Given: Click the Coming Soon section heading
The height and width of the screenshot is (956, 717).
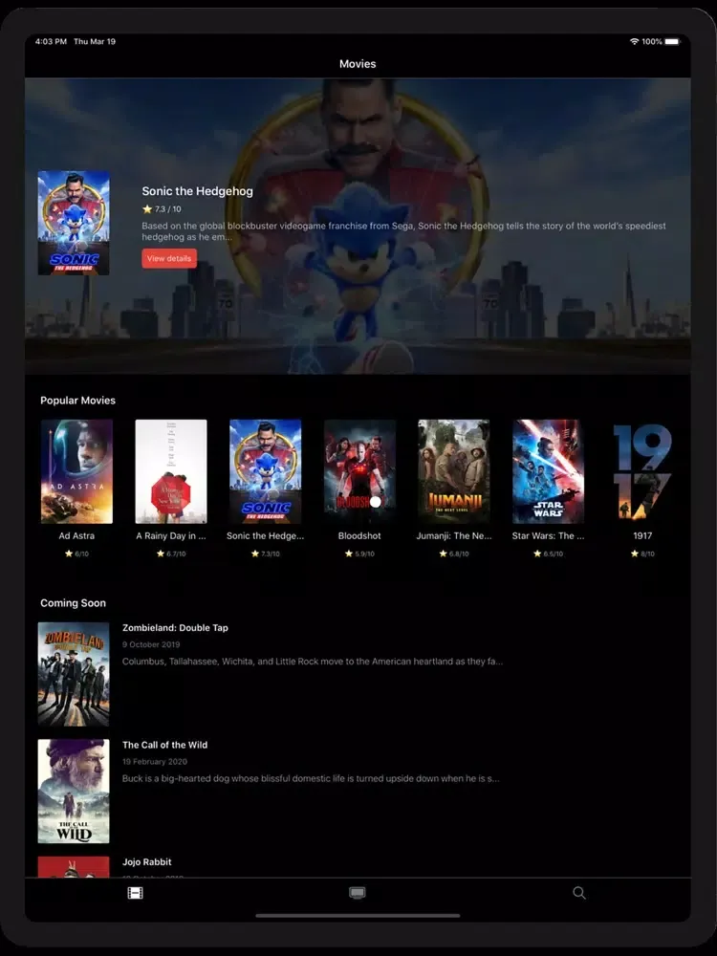Looking at the screenshot, I should 74,603.
